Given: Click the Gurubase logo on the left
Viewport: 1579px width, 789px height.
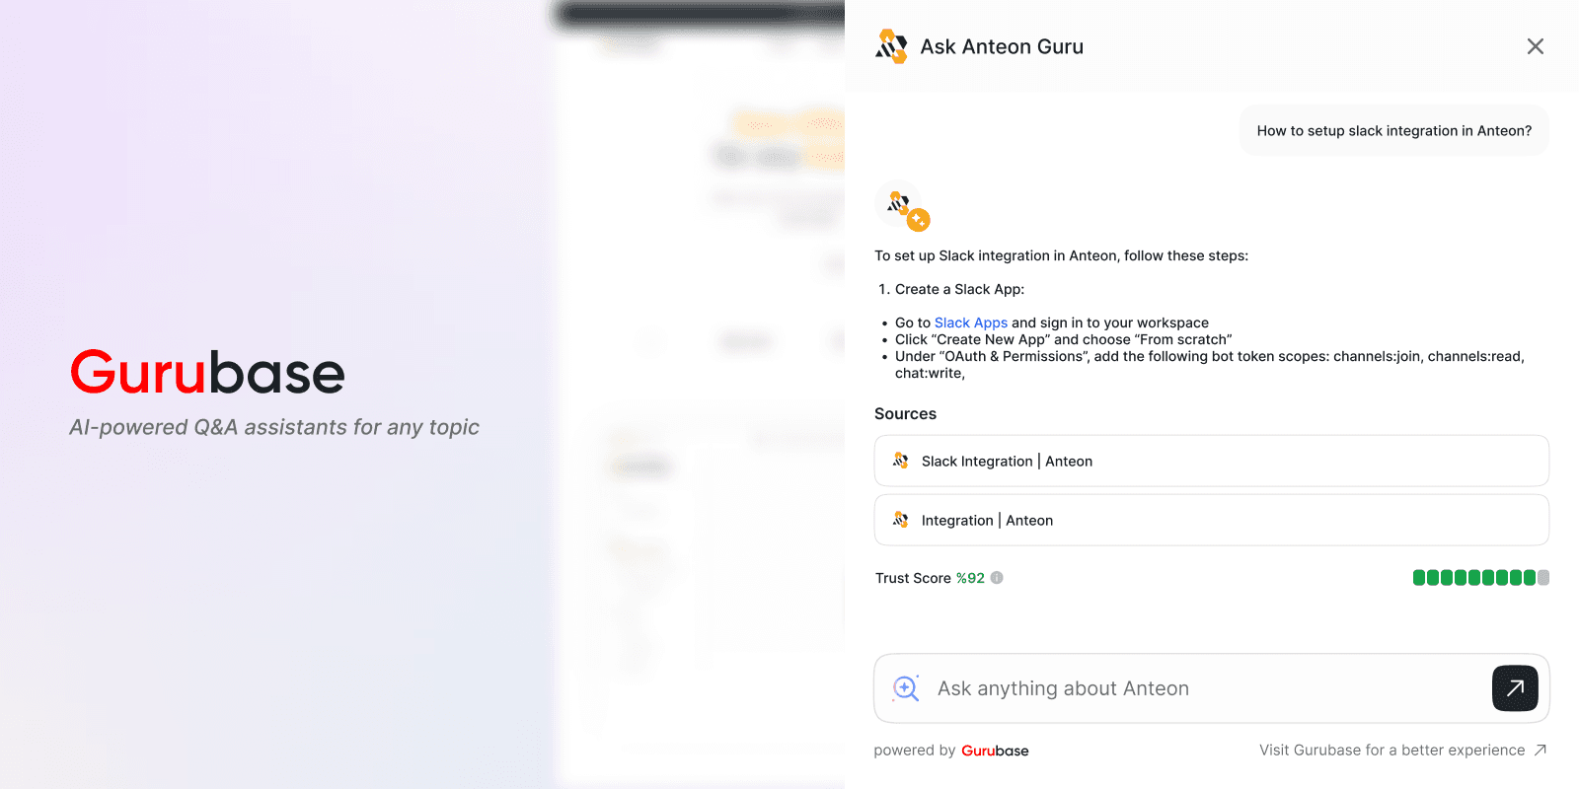Looking at the screenshot, I should pos(207,372).
